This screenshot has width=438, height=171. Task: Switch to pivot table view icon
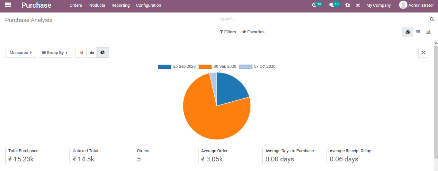point(418,32)
